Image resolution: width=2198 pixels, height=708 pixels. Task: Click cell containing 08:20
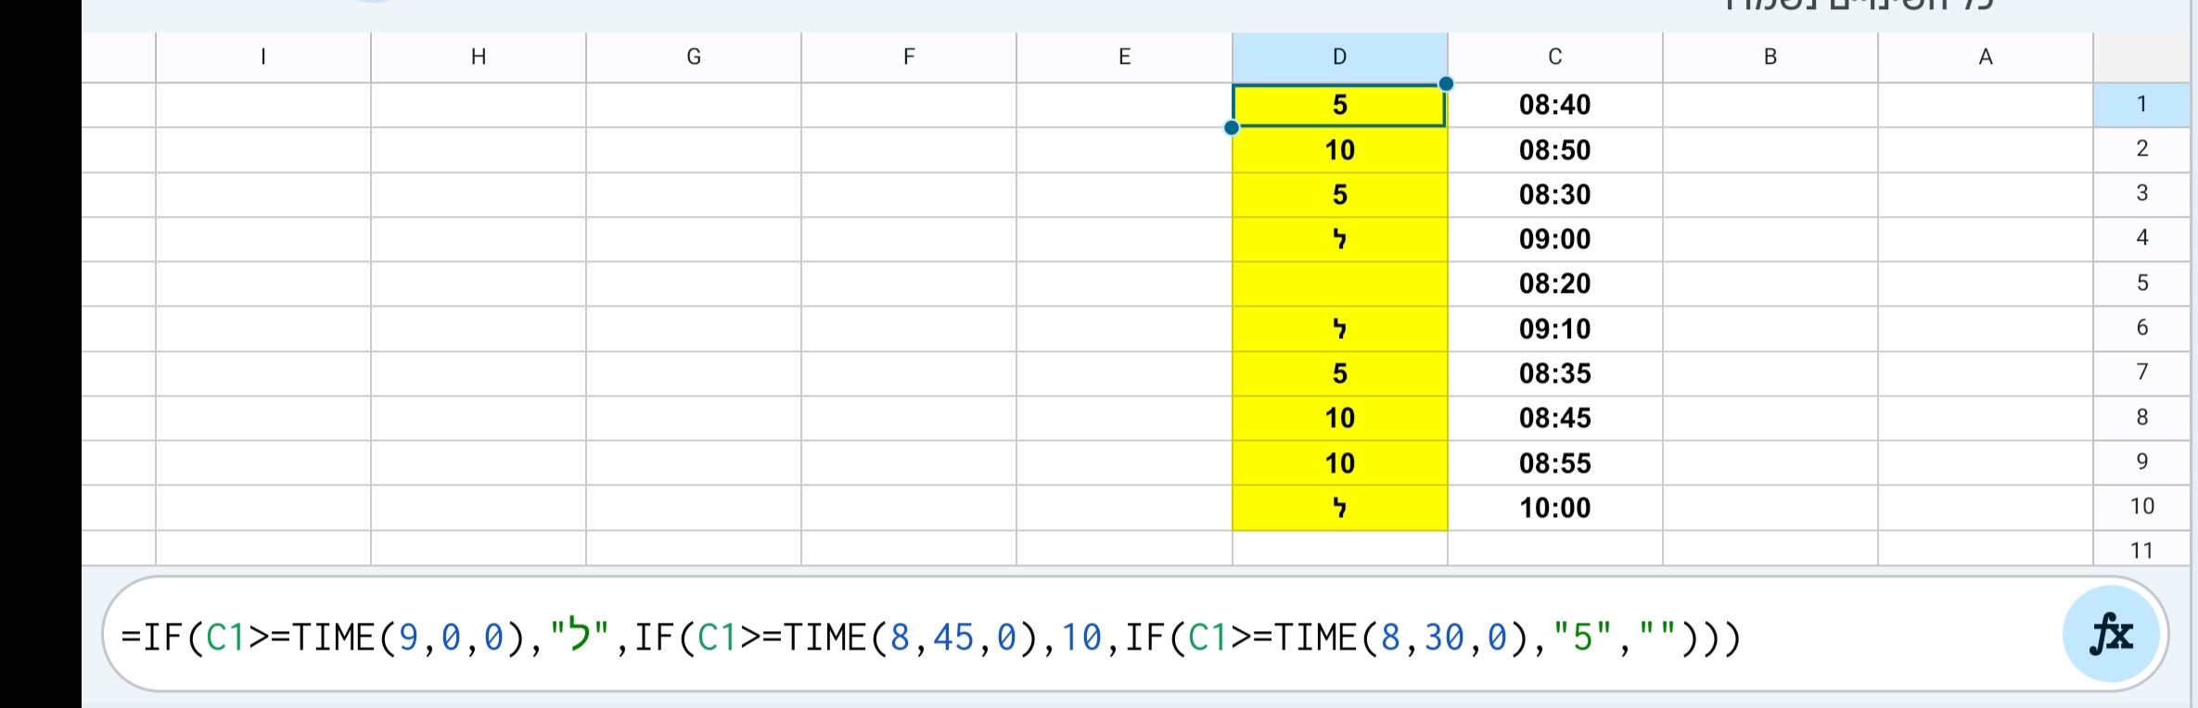click(x=1555, y=284)
